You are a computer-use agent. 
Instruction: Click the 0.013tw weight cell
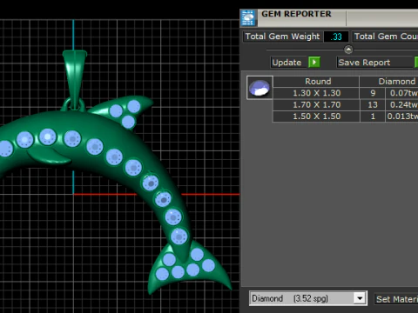pos(402,117)
